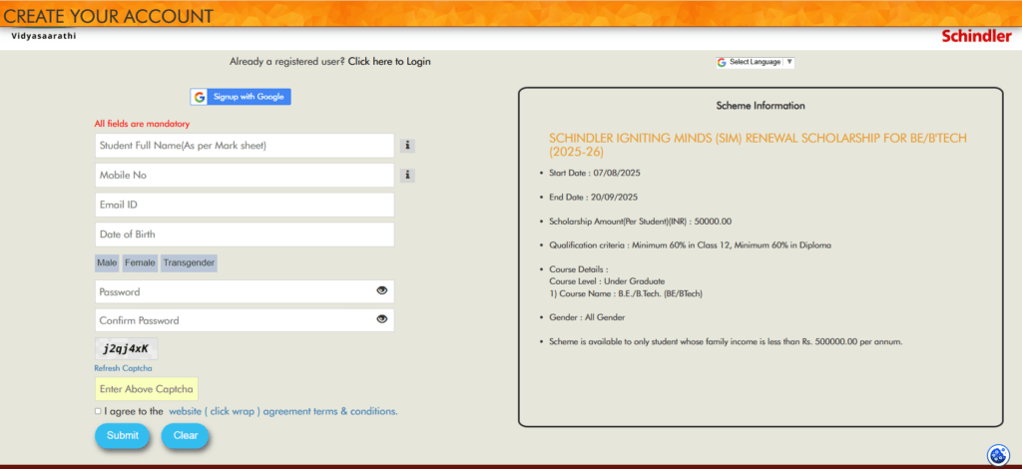Click Signup with Google button
Image resolution: width=1022 pixels, height=469 pixels.
pos(241,97)
